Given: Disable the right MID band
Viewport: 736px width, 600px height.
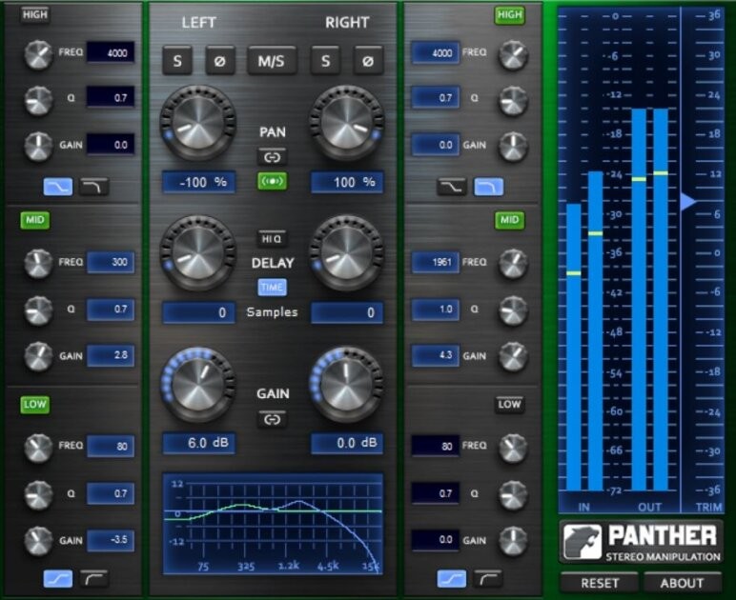Looking at the screenshot, I should [510, 220].
